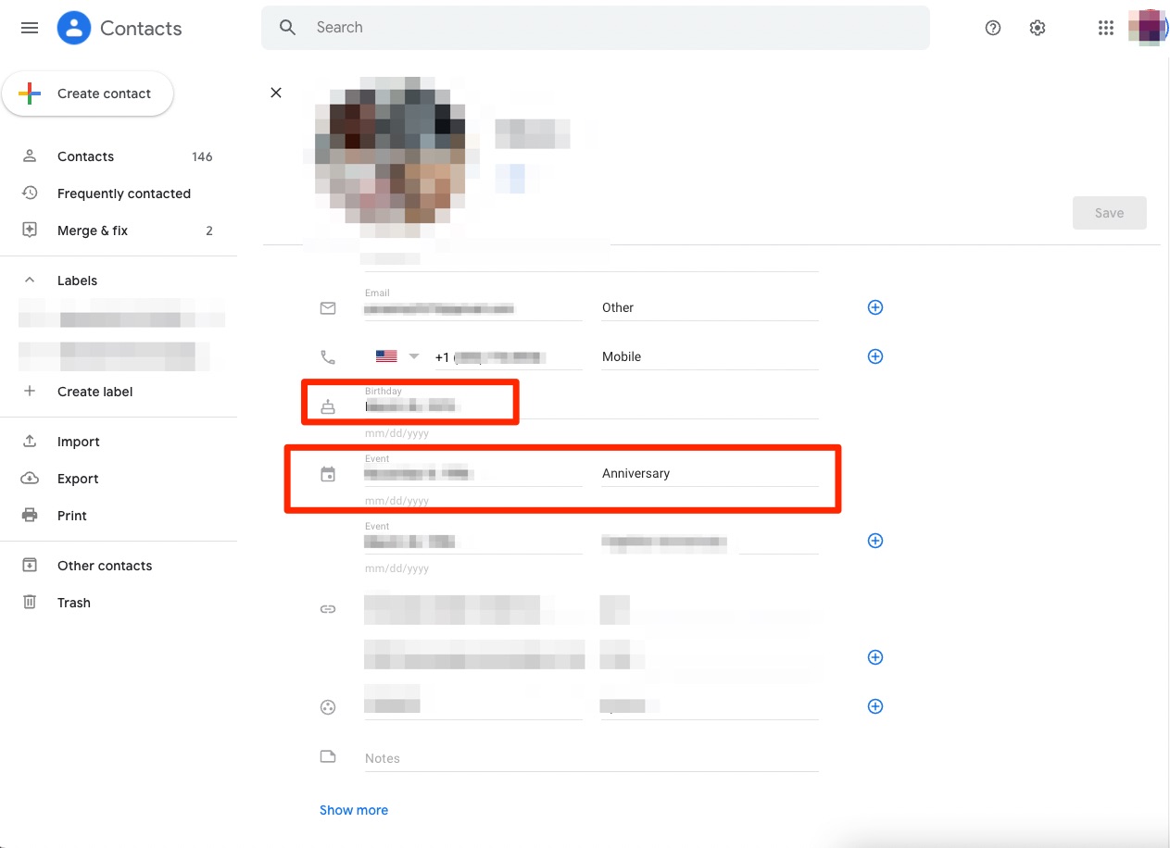Select Trash in the sidebar

pos(74,603)
